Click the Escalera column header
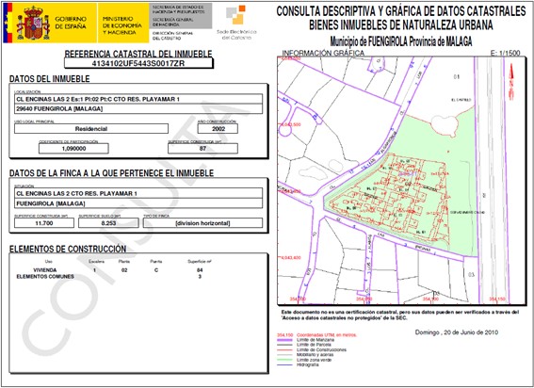The width and height of the screenshot is (534, 388). click(96, 261)
